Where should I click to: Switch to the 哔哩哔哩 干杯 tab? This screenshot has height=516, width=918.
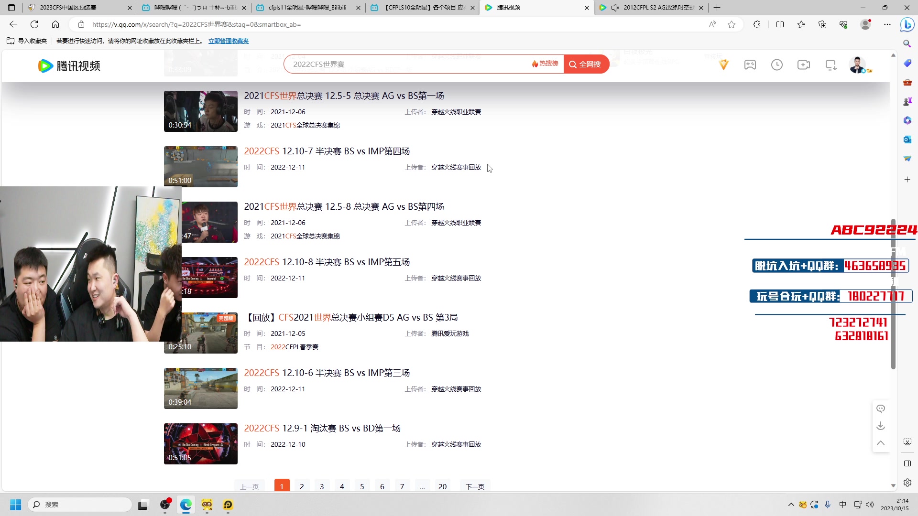tap(193, 8)
